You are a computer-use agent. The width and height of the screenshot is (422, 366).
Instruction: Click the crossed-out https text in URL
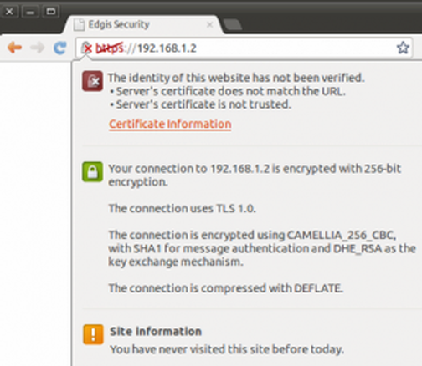tap(110, 48)
